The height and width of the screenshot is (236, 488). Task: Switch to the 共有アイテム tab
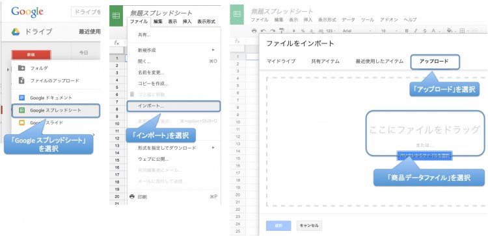pyautogui.click(x=325, y=62)
